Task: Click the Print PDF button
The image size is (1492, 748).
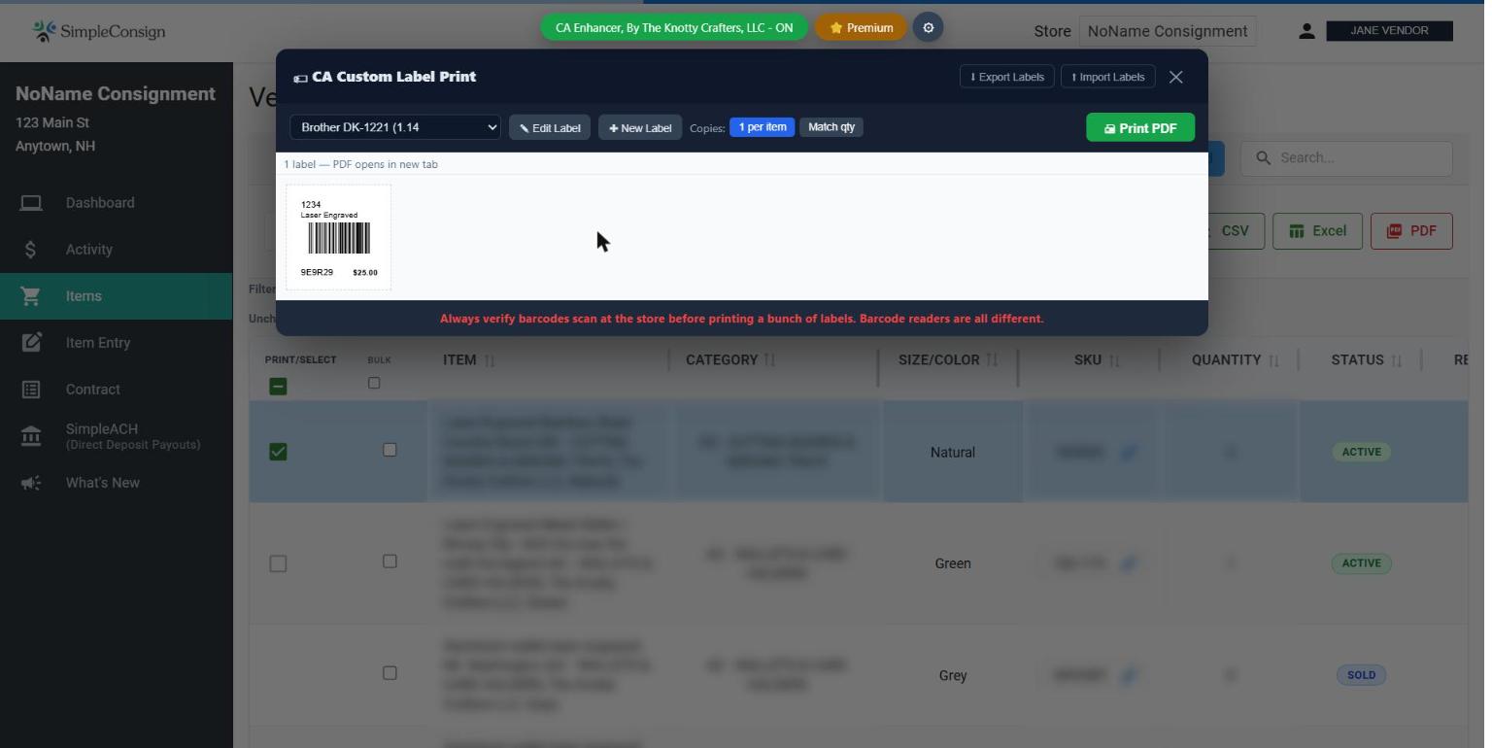Action: pos(1140,128)
